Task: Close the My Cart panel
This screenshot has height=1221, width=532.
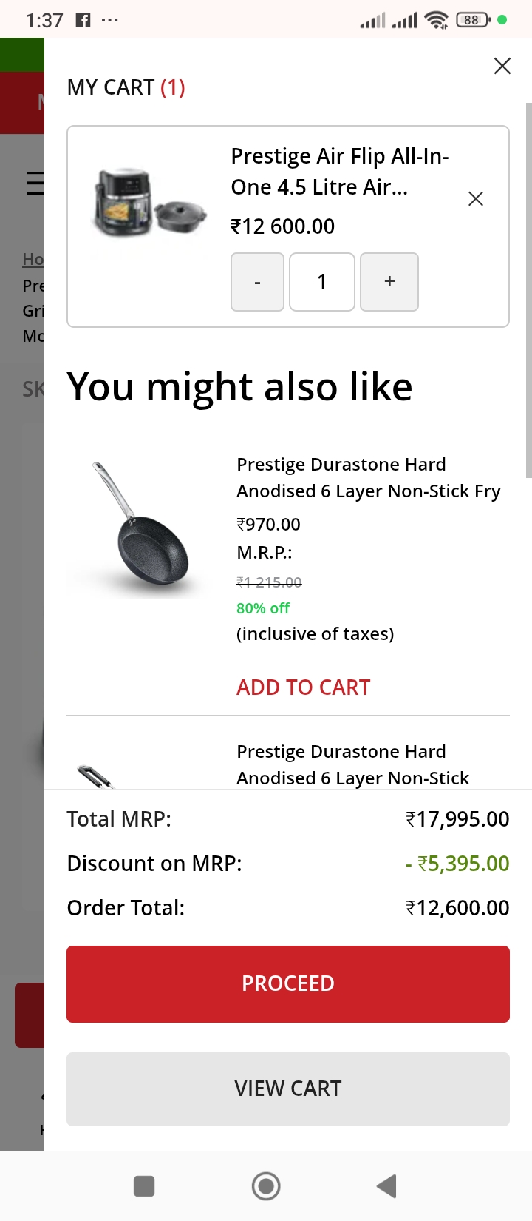Action: pyautogui.click(x=502, y=66)
